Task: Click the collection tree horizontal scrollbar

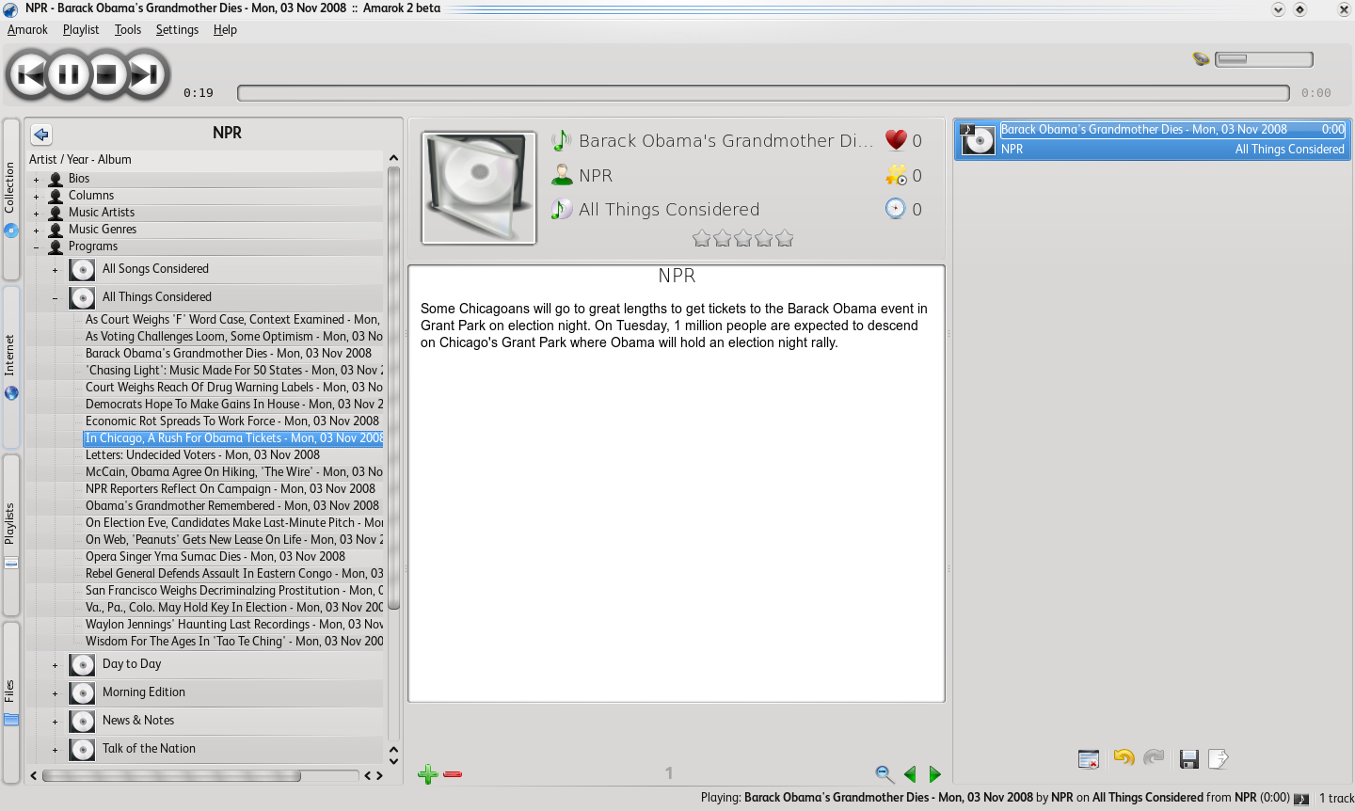Action: [x=171, y=776]
